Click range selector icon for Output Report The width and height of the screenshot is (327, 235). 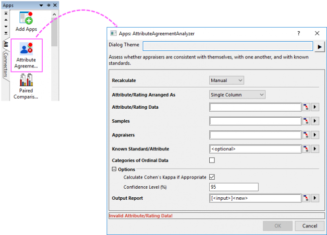pyautogui.click(x=306, y=198)
